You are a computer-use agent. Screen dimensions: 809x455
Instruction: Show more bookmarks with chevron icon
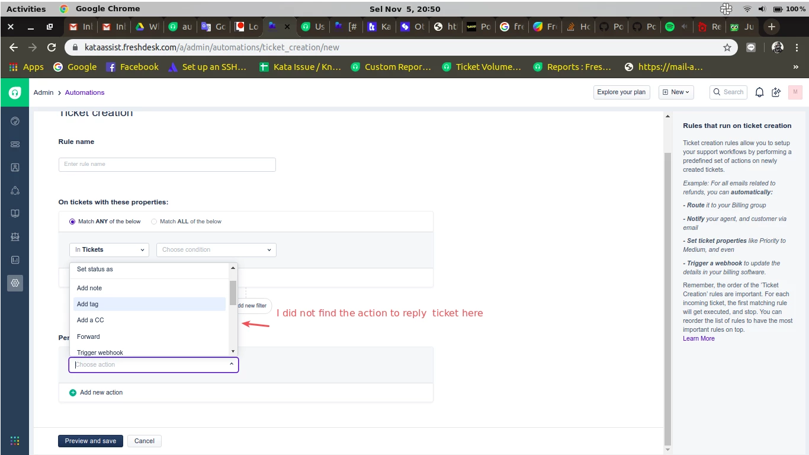click(795, 67)
